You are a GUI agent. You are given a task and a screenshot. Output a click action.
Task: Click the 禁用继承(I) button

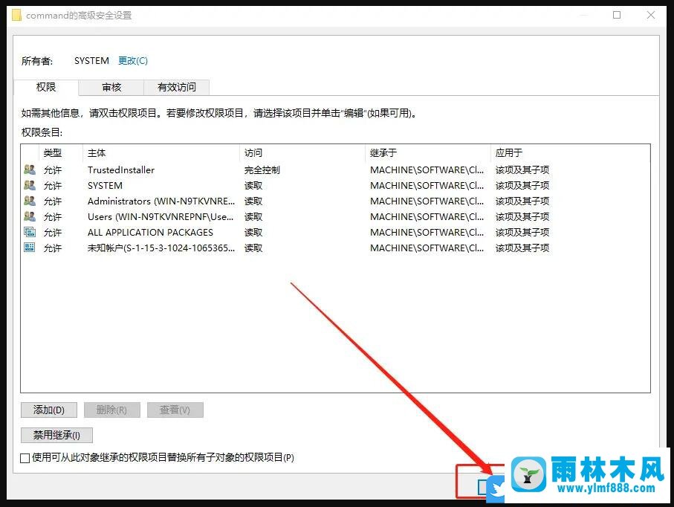(56, 435)
